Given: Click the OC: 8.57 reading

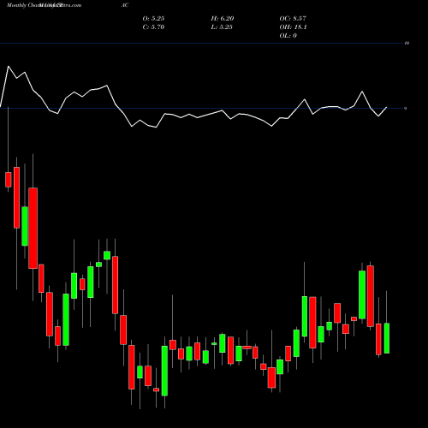Looking at the screenshot, I should point(293,19).
